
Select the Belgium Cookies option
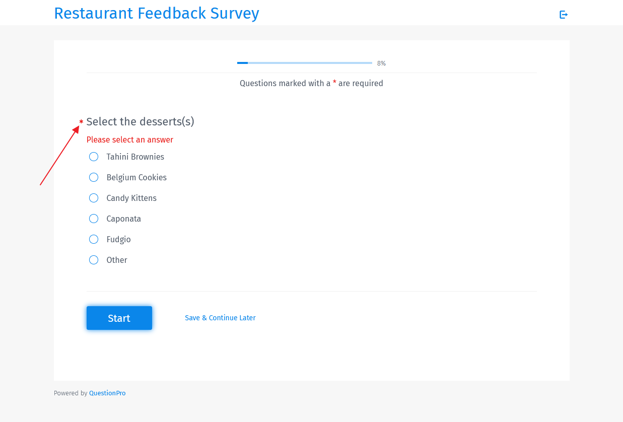point(94,177)
